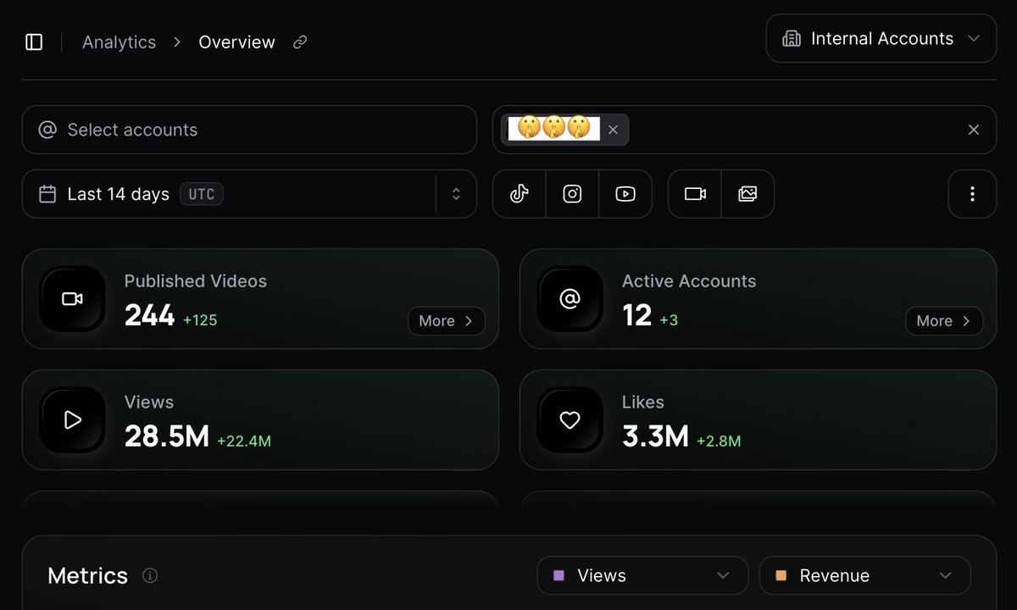Click the +125 videos change
Screen dimensions: 1017x610
200,320
